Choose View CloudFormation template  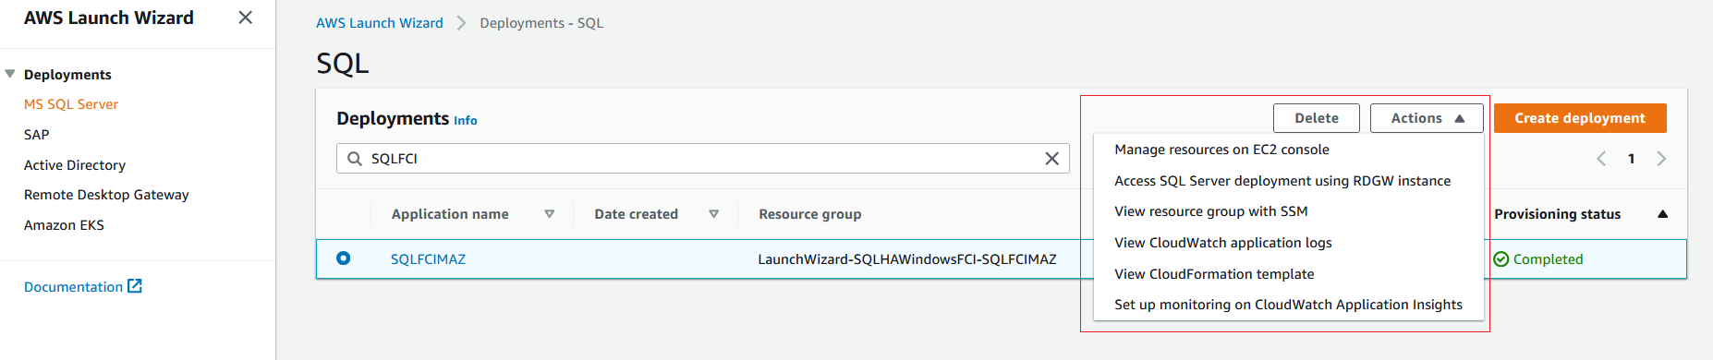(x=1289, y=274)
